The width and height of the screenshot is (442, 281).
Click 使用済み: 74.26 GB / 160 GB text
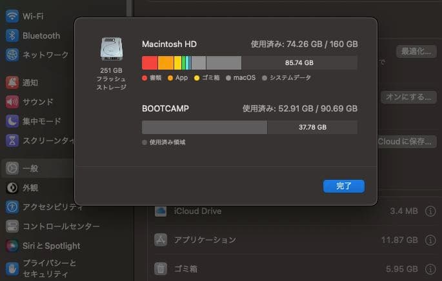point(305,44)
